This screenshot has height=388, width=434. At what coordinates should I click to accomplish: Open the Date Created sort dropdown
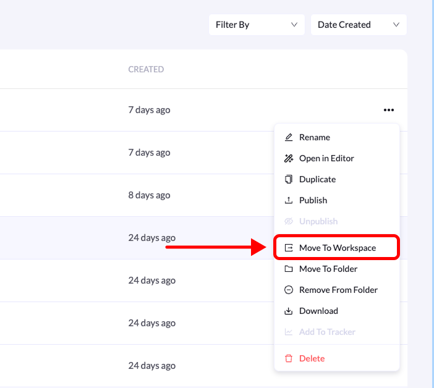tap(359, 25)
